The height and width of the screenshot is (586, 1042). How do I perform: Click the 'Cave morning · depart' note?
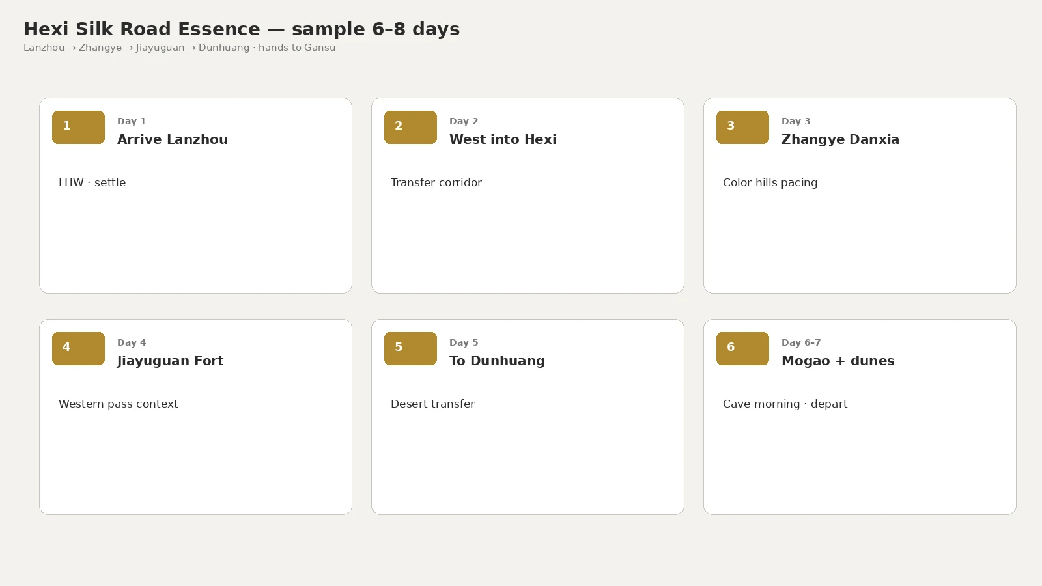[785, 404]
